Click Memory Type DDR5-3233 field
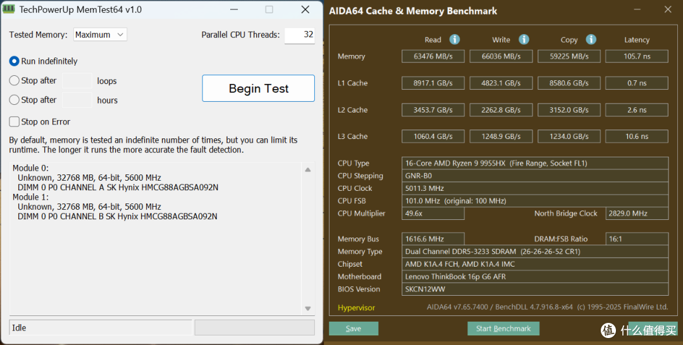Screen dimensions: 683x345 click(x=535, y=251)
